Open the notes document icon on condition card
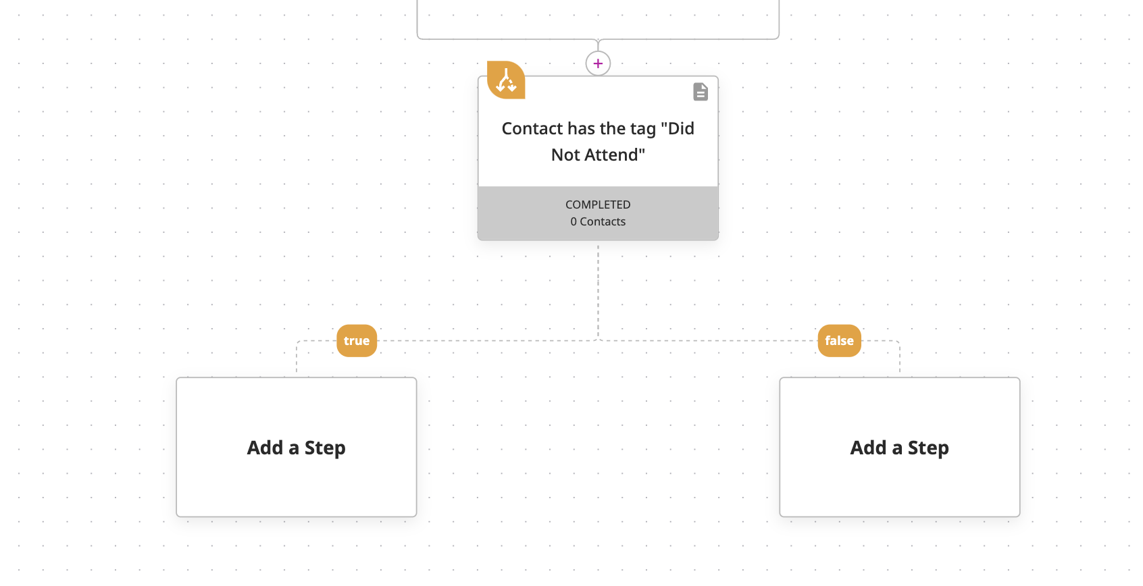This screenshot has height=586, width=1143. [x=701, y=92]
